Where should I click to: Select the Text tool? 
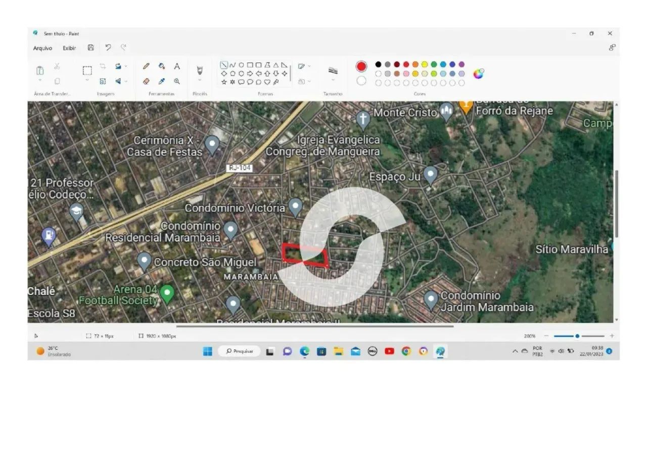tap(177, 66)
